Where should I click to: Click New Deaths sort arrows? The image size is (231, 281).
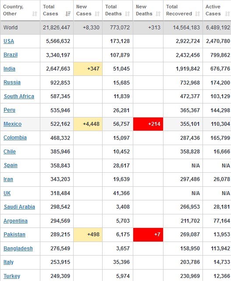158,14
